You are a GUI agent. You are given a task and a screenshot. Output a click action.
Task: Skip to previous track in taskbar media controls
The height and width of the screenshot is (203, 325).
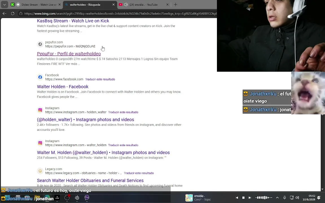click(237, 198)
